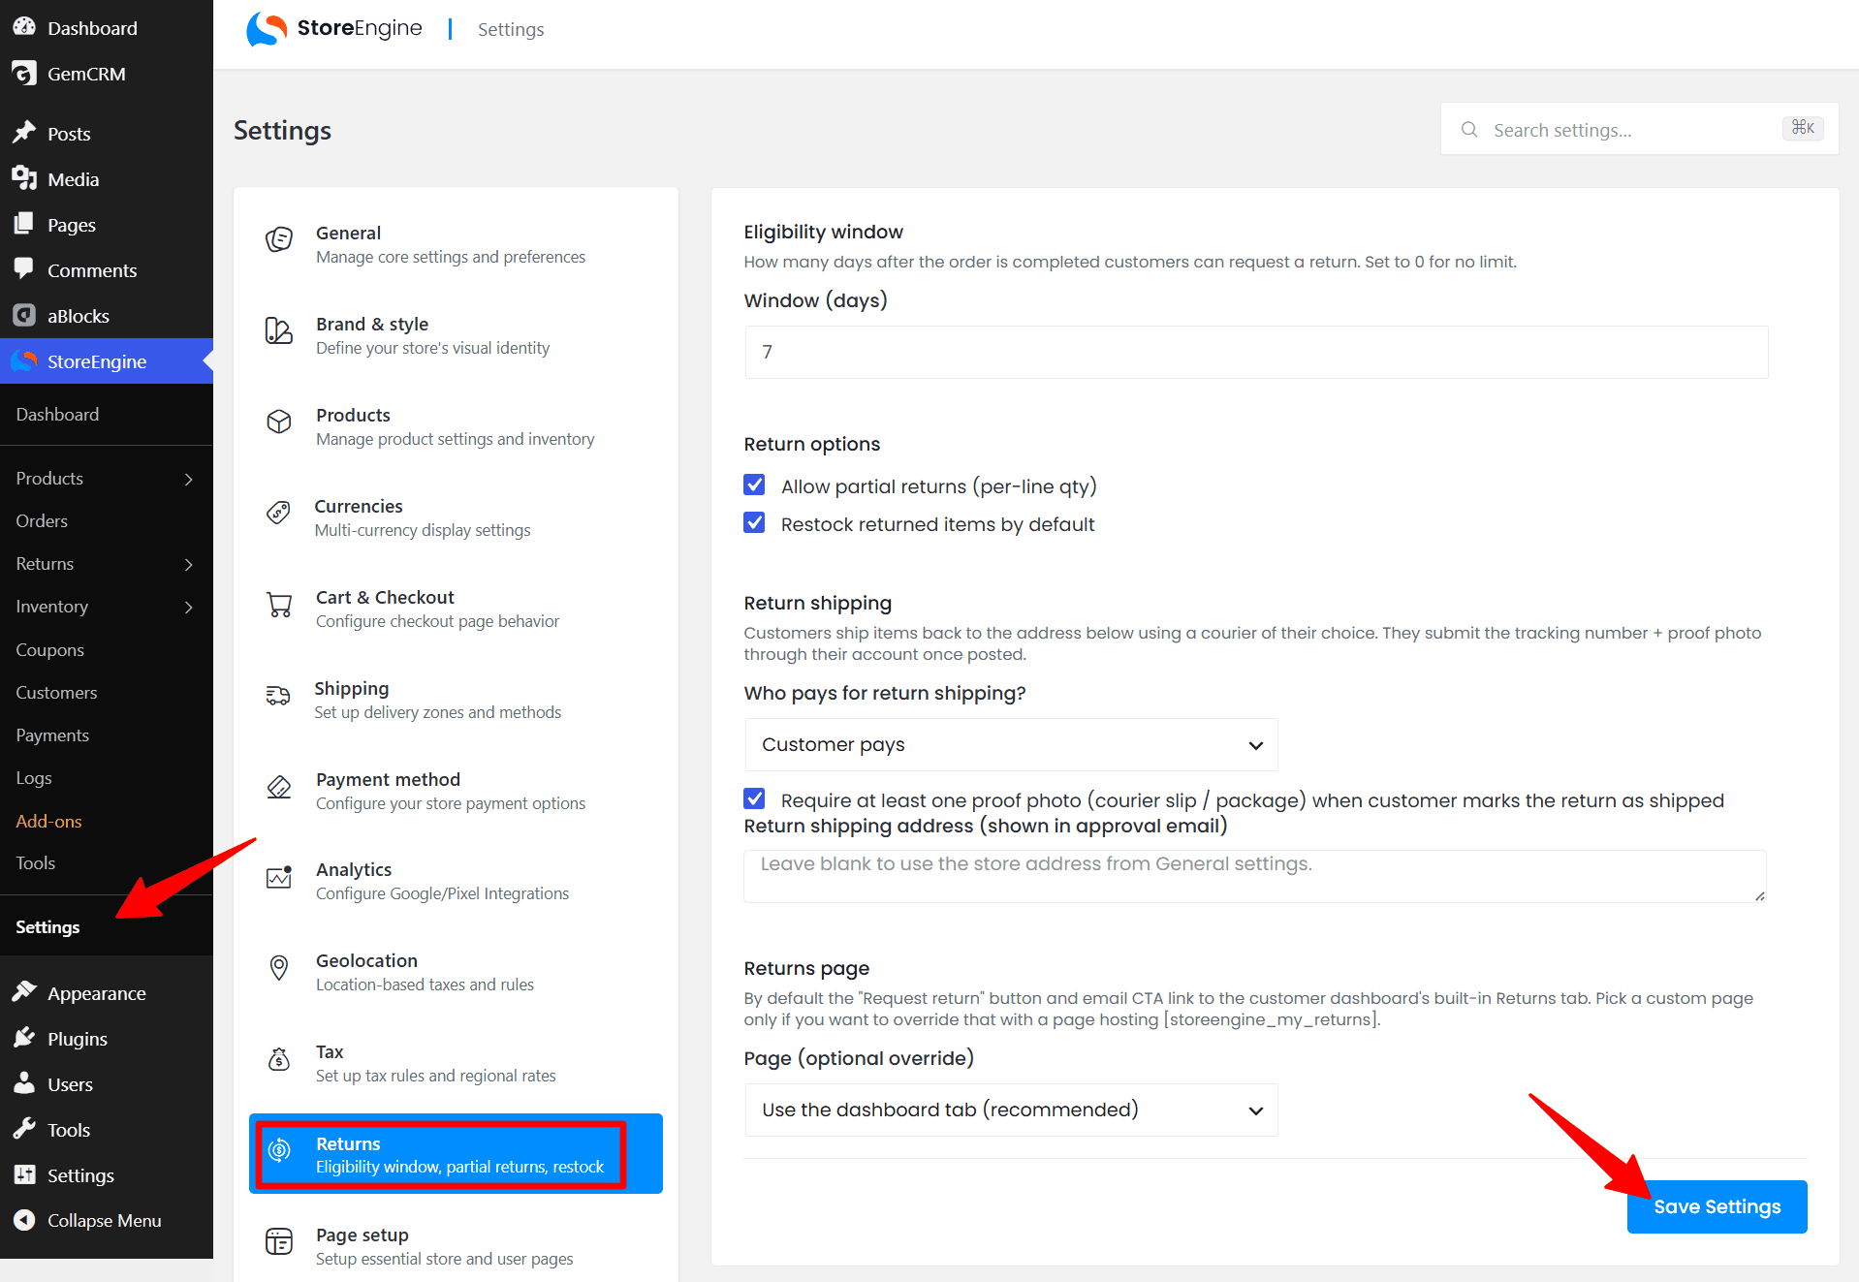Expand the Products submenu chevron in sidebar
The image size is (1859, 1282).
click(189, 479)
